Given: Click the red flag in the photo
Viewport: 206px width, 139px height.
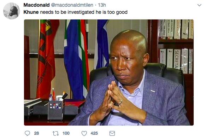Looking at the screenshot, I should [46, 58].
